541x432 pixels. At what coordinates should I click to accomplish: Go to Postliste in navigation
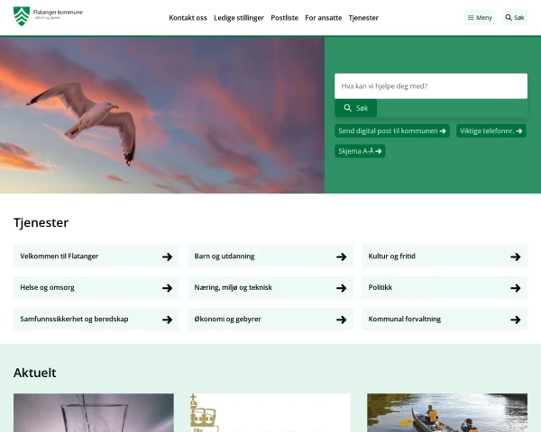click(284, 18)
